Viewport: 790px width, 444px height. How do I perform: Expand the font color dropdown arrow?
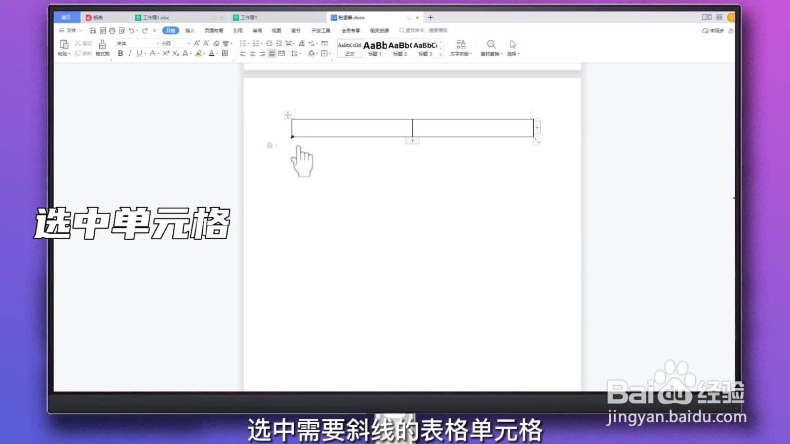point(216,54)
